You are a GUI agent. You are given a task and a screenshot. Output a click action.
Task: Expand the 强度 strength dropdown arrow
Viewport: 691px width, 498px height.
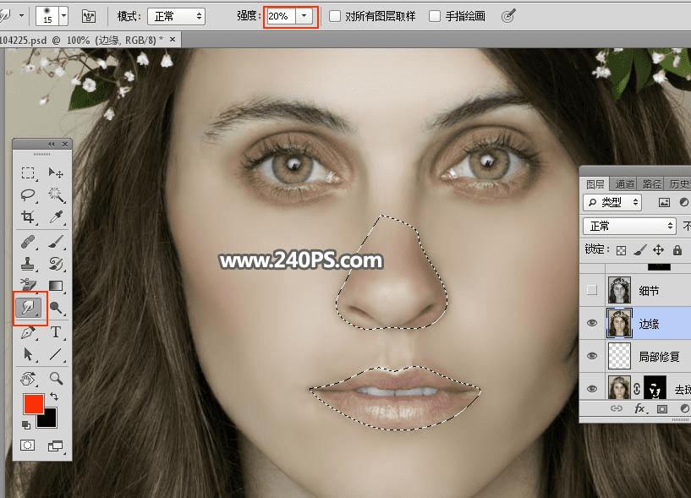(x=304, y=16)
